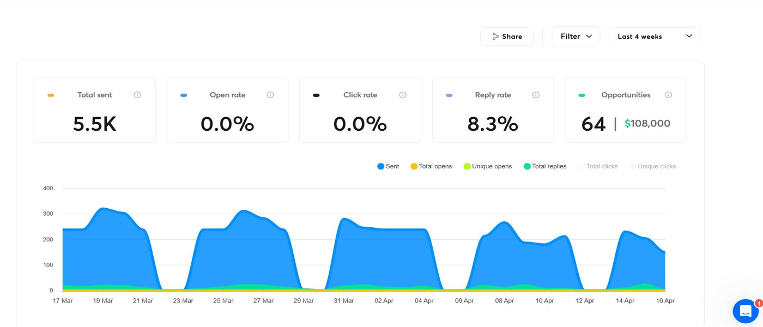The height and width of the screenshot is (327, 763).
Task: Hide Total replies series in legend
Action: (544, 166)
